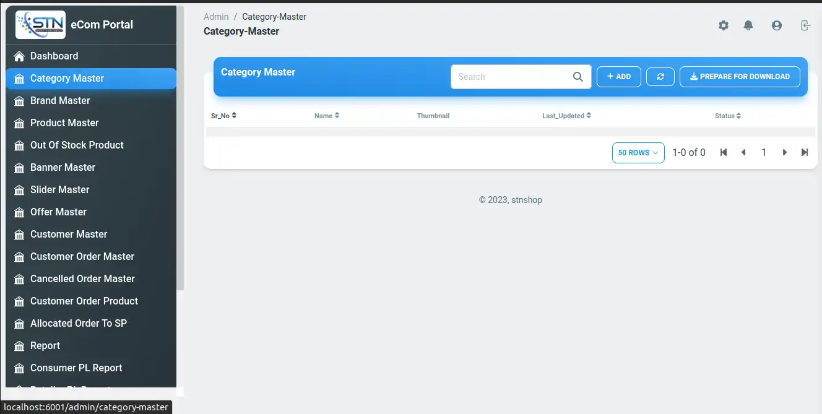Click the ADD button
The width and height of the screenshot is (822, 414).
pyautogui.click(x=618, y=77)
